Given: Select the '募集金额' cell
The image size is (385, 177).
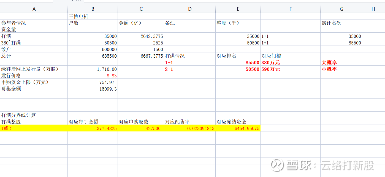Looking at the screenshot, I should tap(34, 89).
